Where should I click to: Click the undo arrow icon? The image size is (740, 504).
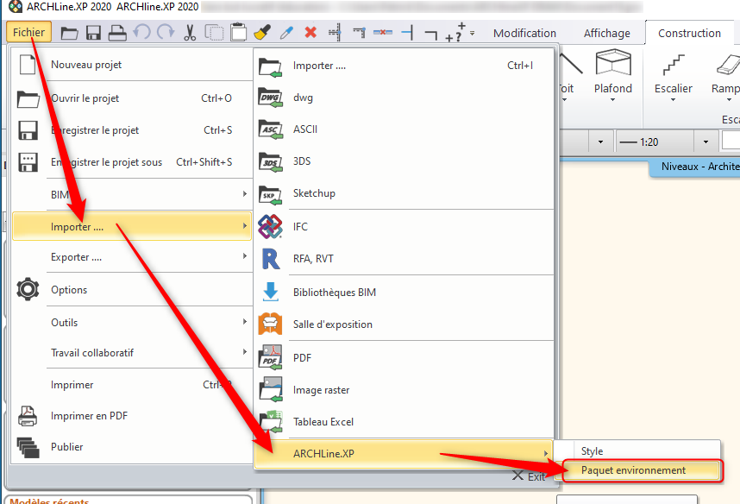pos(141,32)
